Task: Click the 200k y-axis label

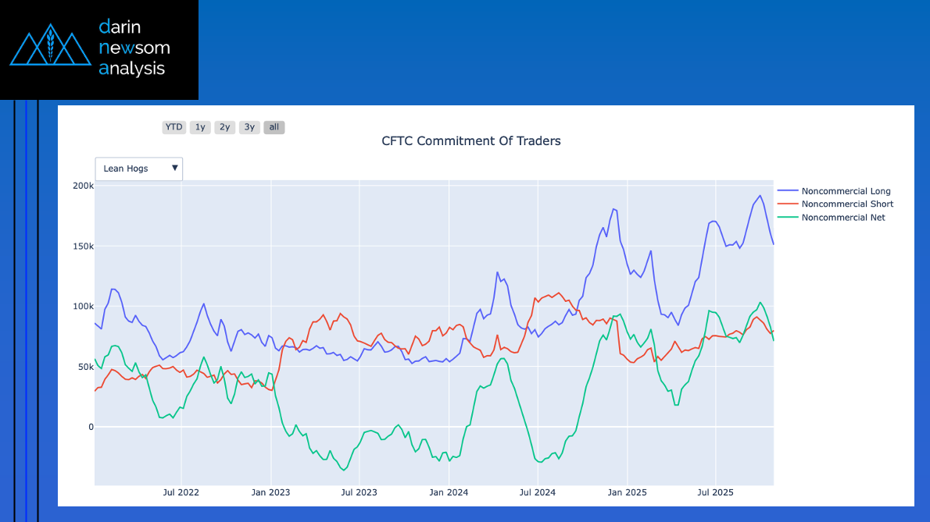Action: pos(83,186)
